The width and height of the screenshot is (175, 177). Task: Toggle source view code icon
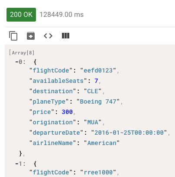(48, 36)
